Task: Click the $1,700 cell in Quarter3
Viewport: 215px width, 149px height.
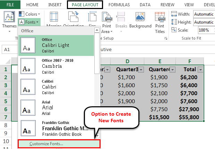Action: click(127, 77)
